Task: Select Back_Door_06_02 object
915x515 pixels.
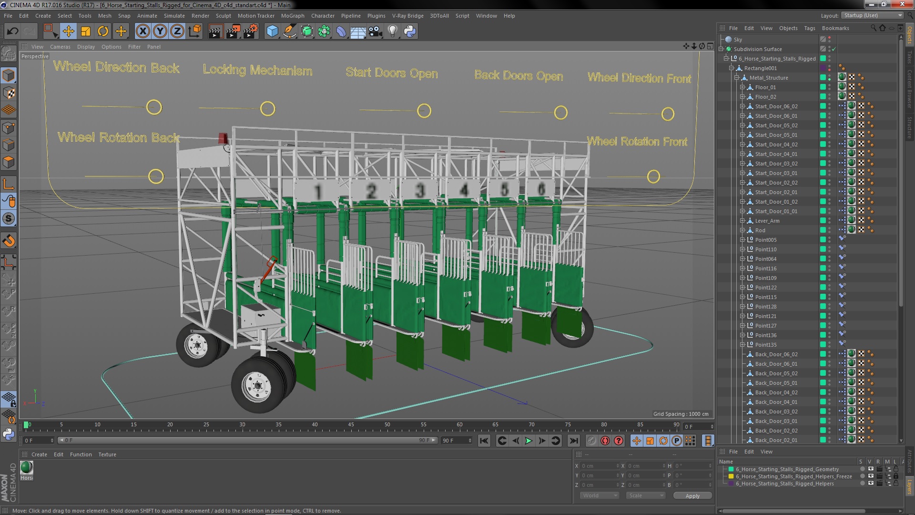Action: [776, 354]
